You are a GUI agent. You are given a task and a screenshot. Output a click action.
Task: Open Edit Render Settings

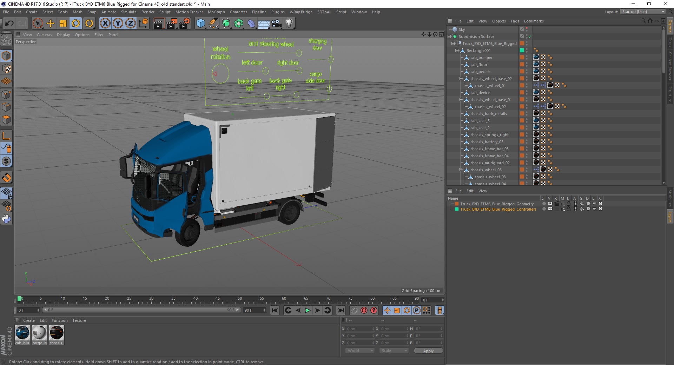tap(185, 24)
